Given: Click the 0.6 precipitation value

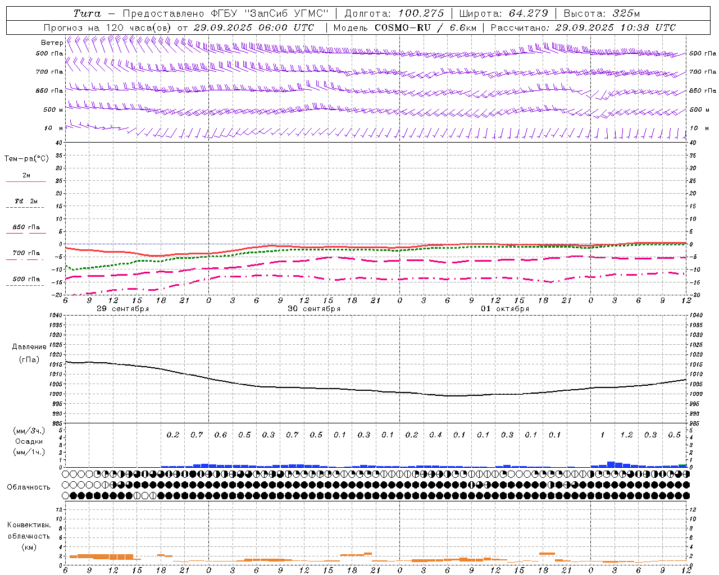Looking at the screenshot, I should (x=221, y=435).
